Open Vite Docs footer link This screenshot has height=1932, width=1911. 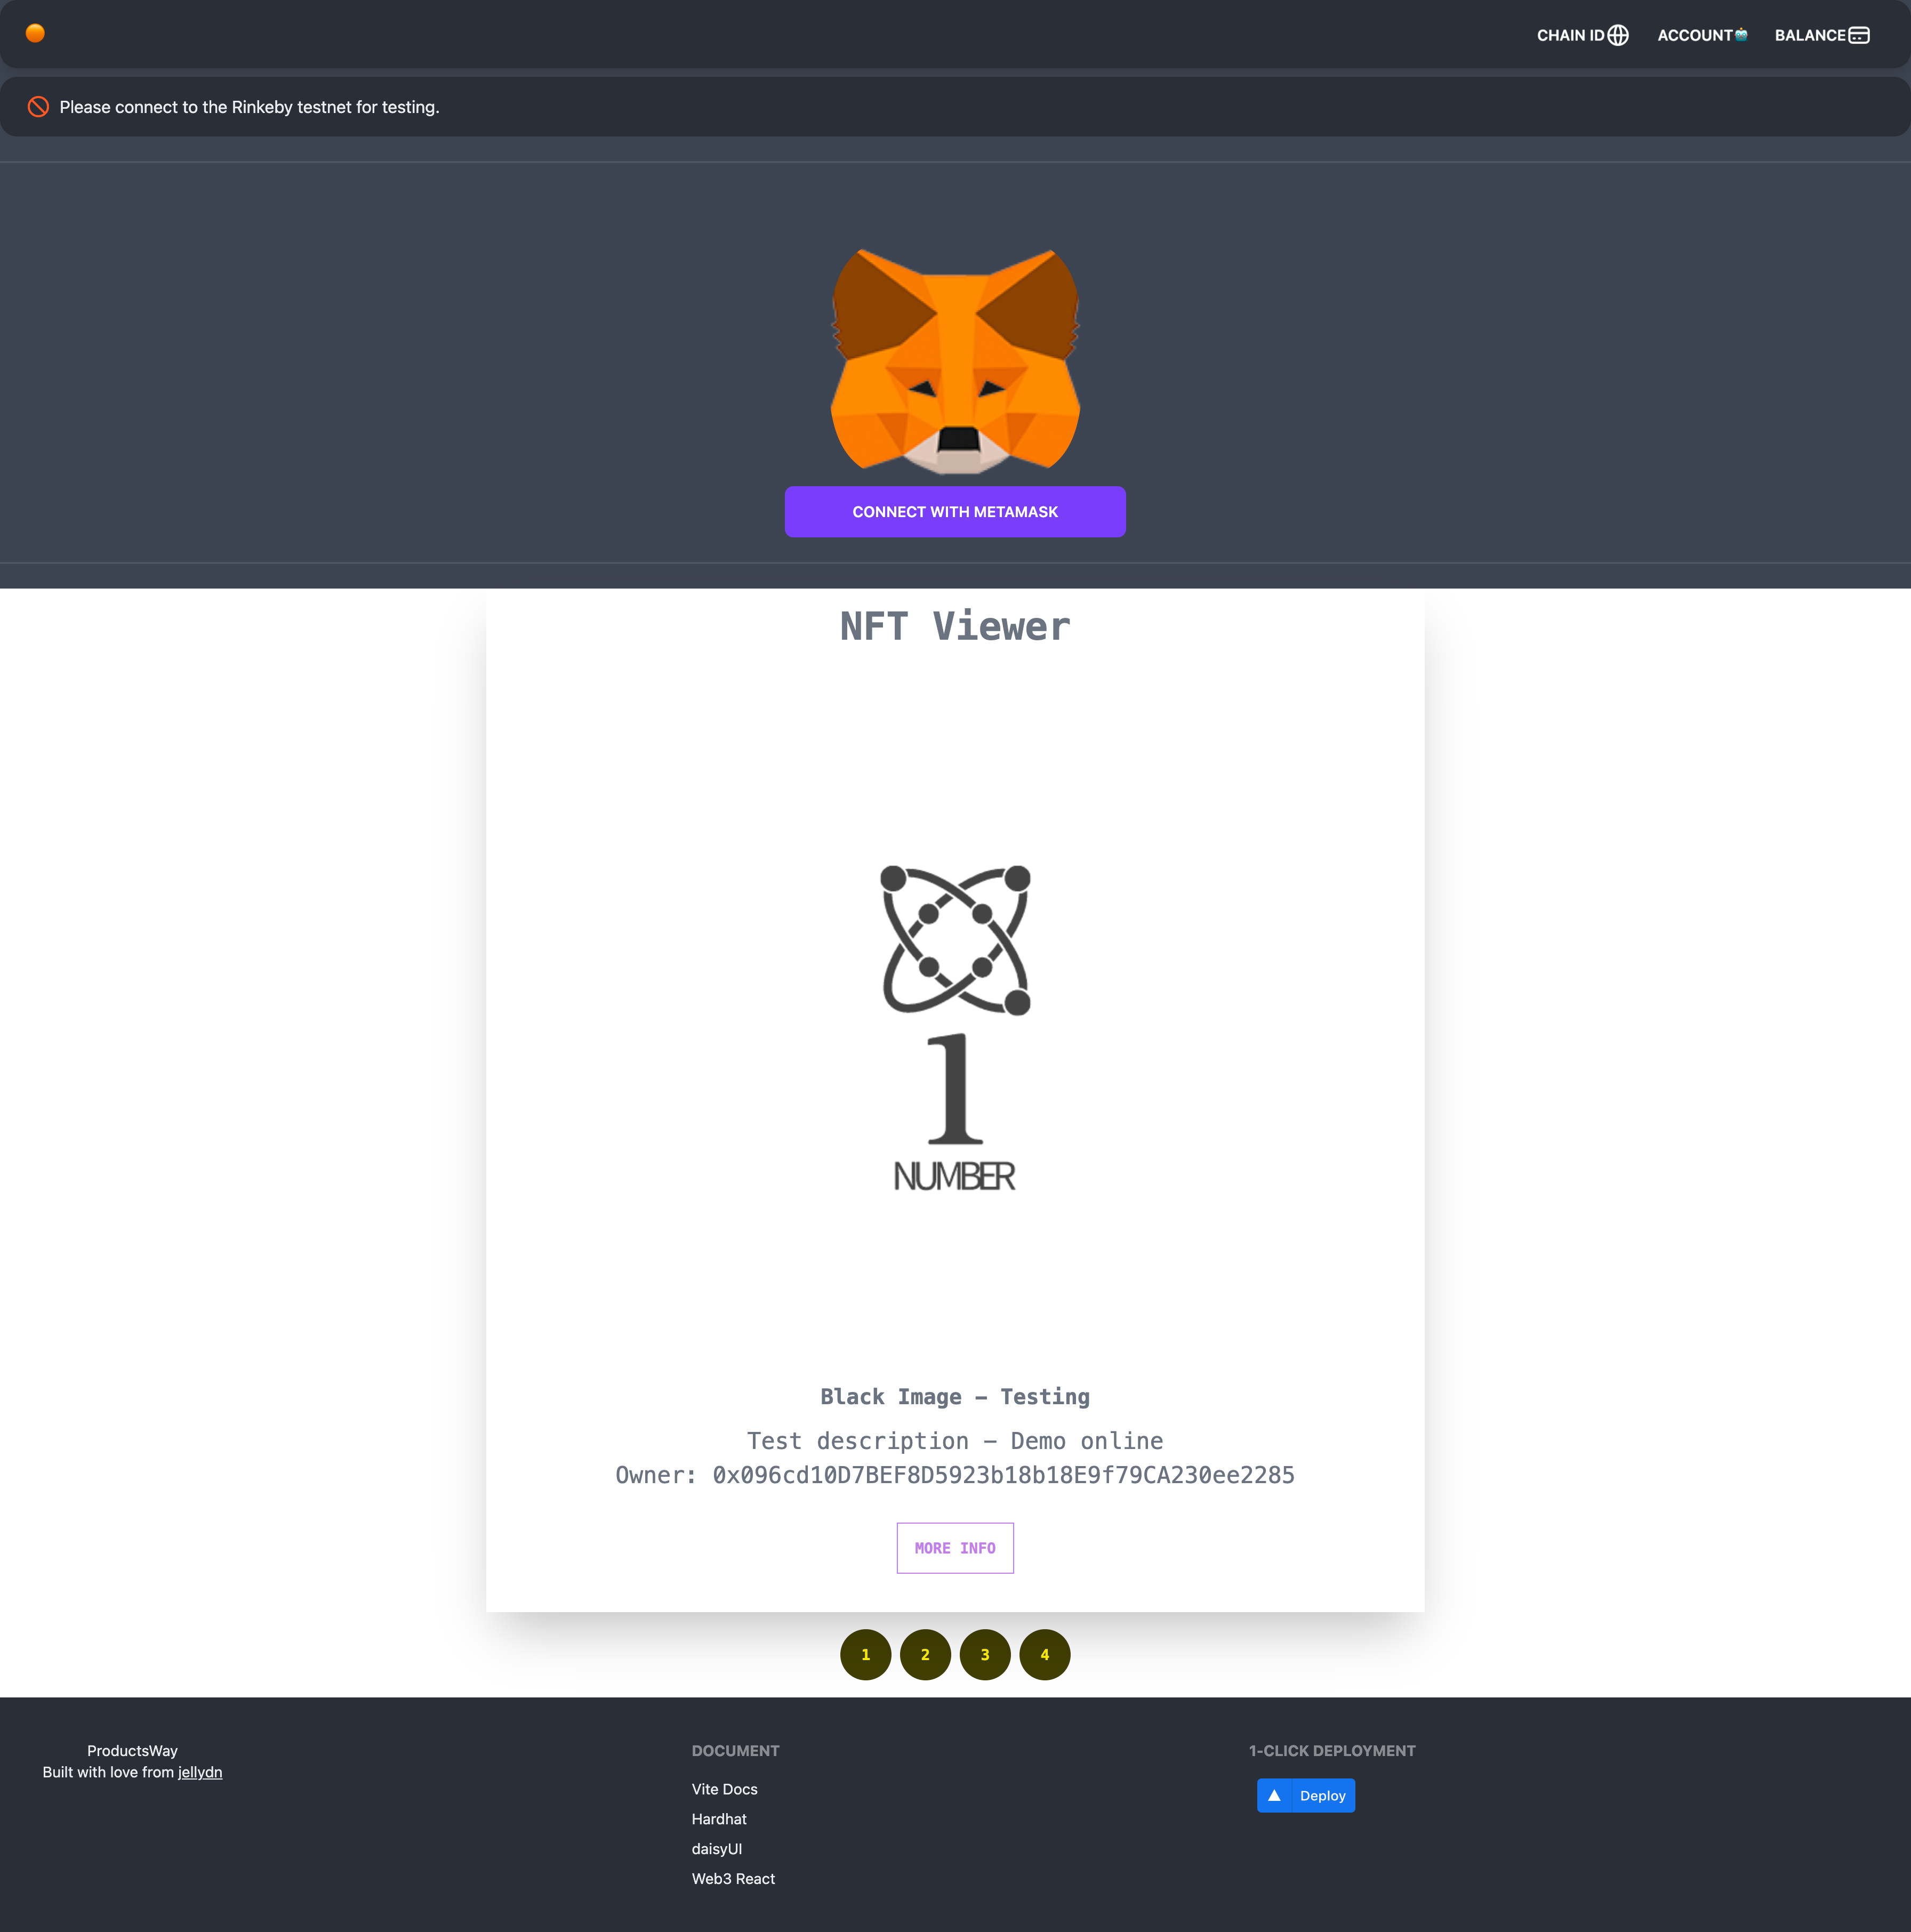tap(724, 1789)
